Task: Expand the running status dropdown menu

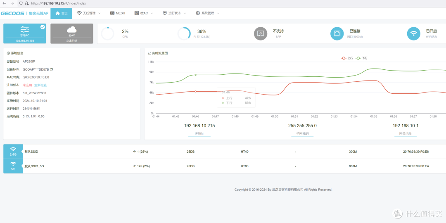Action: (174, 13)
